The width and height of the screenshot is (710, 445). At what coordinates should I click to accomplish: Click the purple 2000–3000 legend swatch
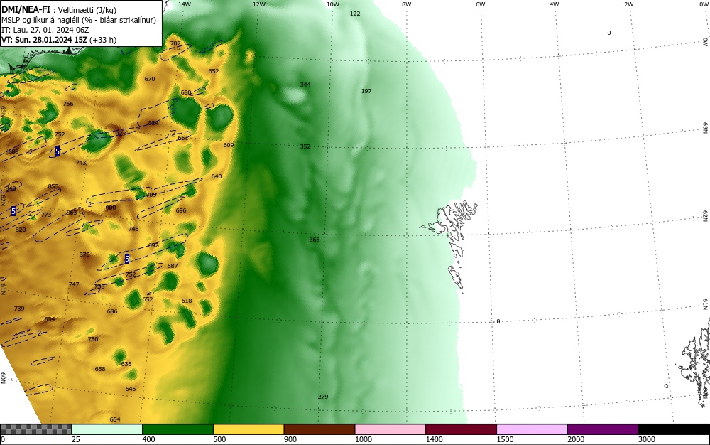click(x=603, y=429)
